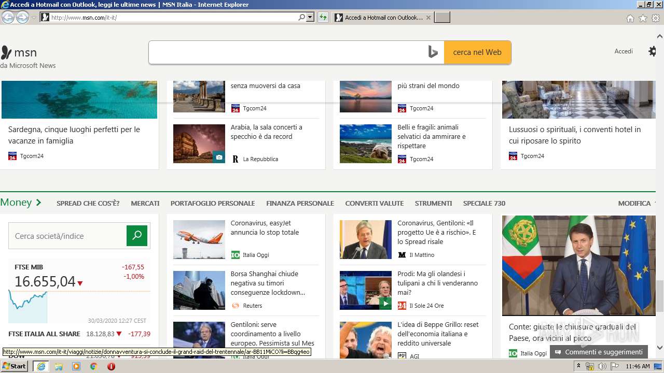
Task: Open the easyJet stop totale article
Action: pyautogui.click(x=265, y=227)
